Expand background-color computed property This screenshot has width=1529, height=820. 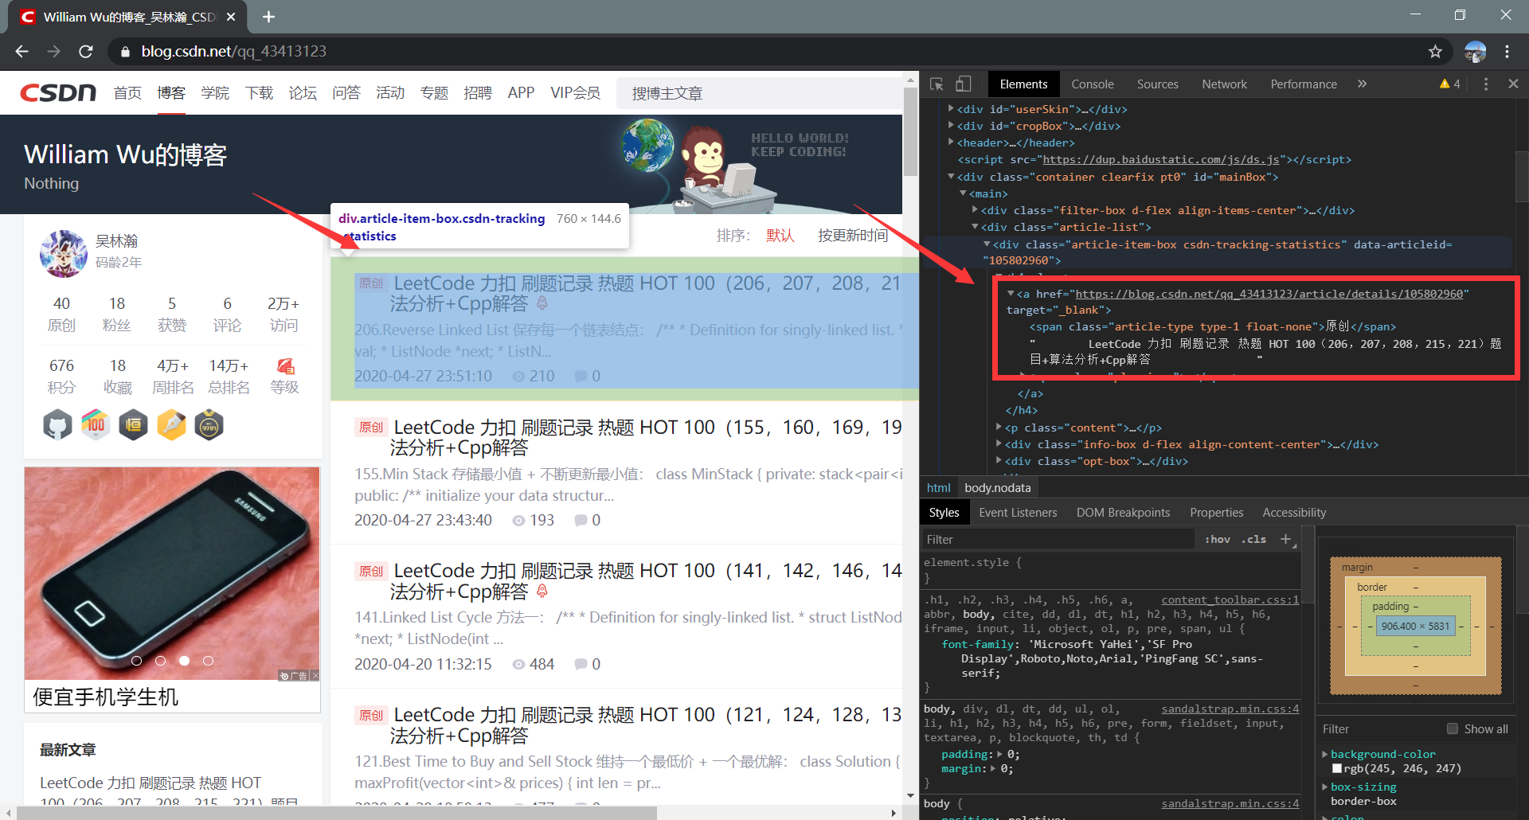(1325, 754)
